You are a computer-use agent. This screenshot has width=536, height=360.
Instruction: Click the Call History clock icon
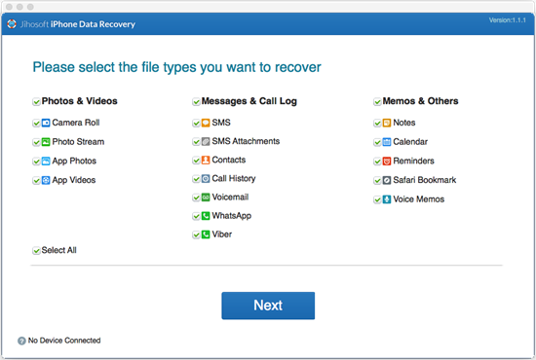pyautogui.click(x=206, y=179)
